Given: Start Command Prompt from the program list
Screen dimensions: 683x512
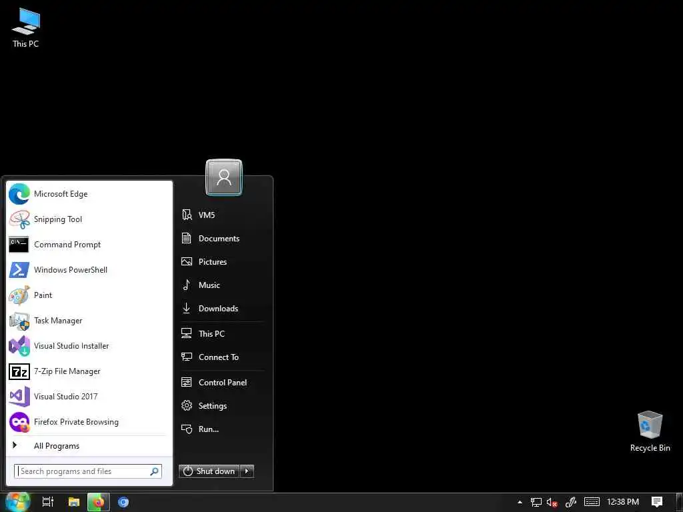Looking at the screenshot, I should pos(90,244).
